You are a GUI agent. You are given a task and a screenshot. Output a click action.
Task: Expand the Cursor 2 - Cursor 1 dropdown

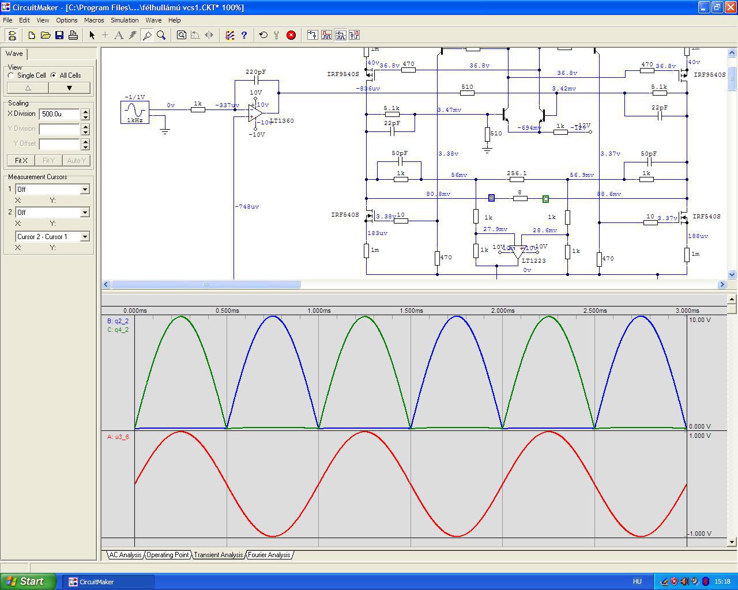(85, 237)
